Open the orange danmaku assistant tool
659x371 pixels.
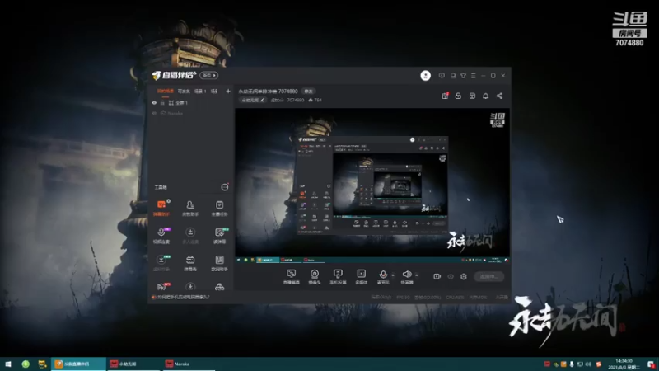161,209
